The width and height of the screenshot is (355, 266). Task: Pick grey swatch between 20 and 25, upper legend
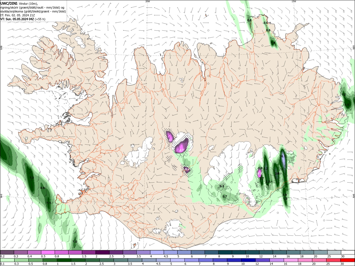pos(321,252)
